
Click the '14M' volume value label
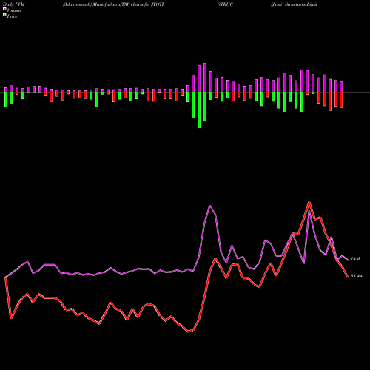[355, 259]
